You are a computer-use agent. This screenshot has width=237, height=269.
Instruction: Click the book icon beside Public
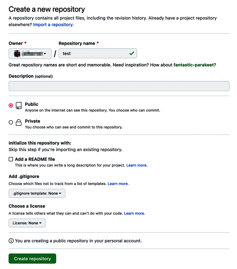point(19,106)
